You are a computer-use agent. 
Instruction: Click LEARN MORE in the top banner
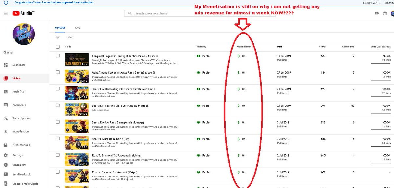371,3
